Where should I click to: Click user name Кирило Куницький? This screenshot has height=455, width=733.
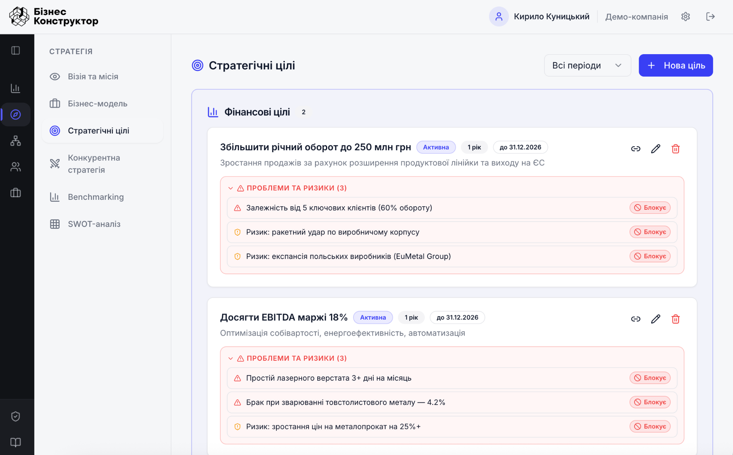pyautogui.click(x=551, y=16)
